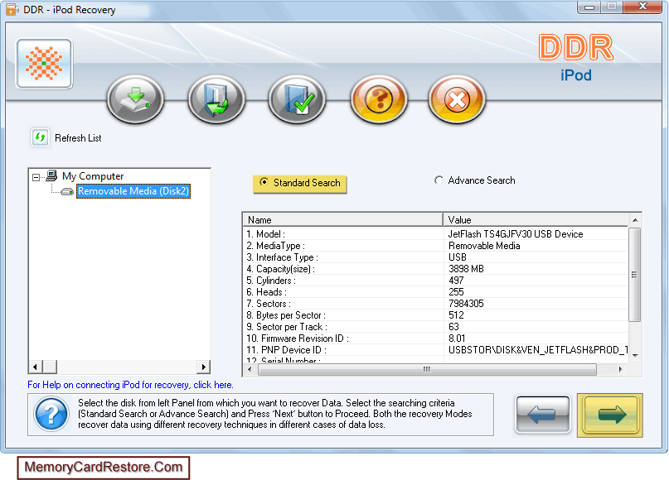Select the Advance Search radio button

point(439,180)
